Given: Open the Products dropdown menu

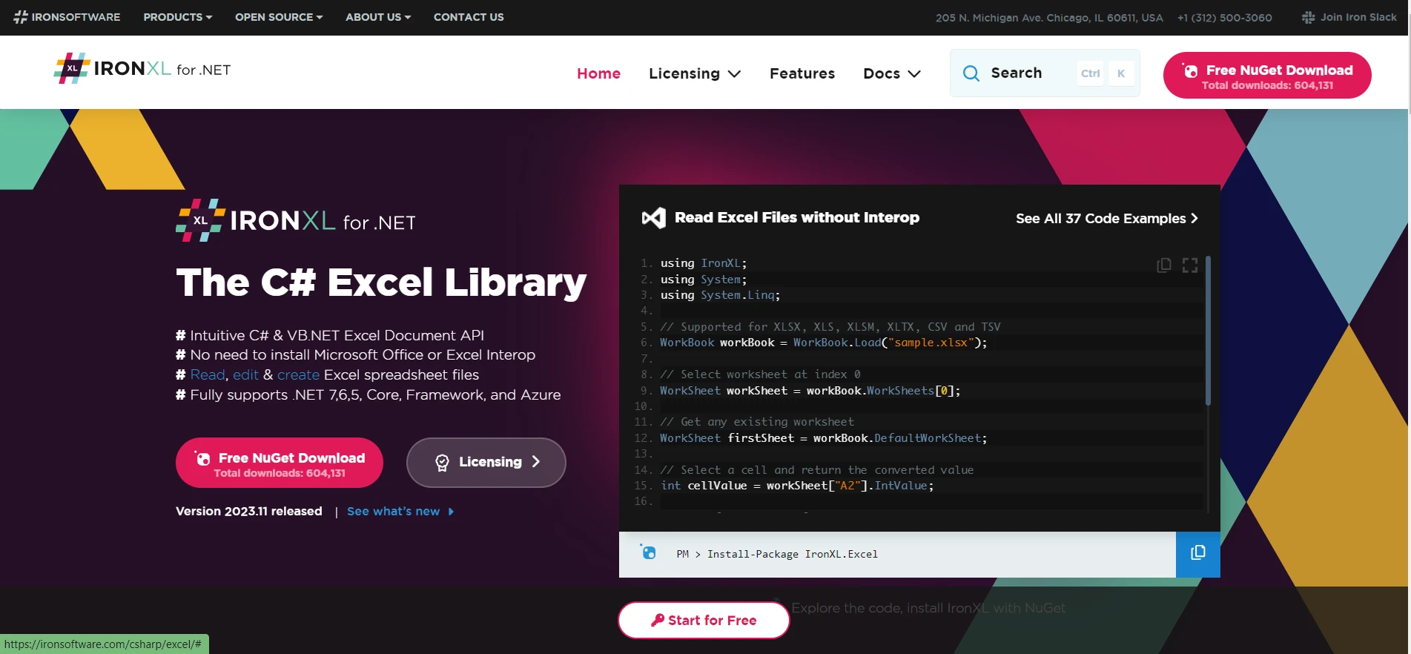Looking at the screenshot, I should pos(177,17).
